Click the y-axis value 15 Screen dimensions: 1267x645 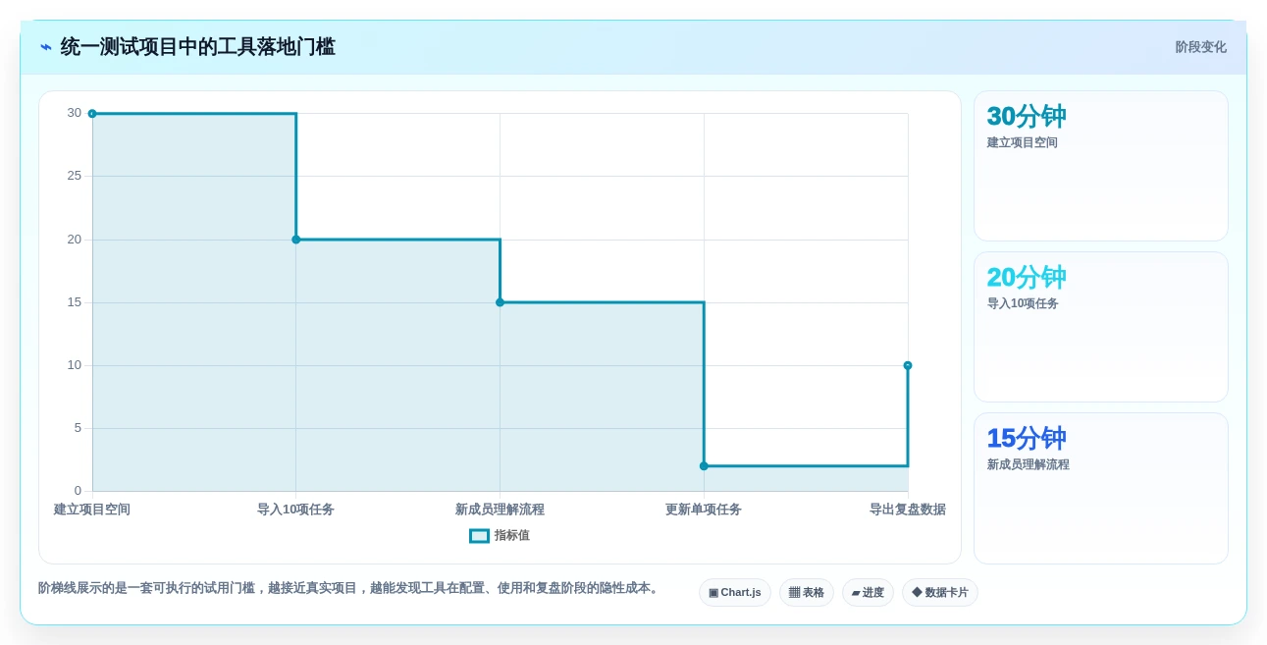75,302
